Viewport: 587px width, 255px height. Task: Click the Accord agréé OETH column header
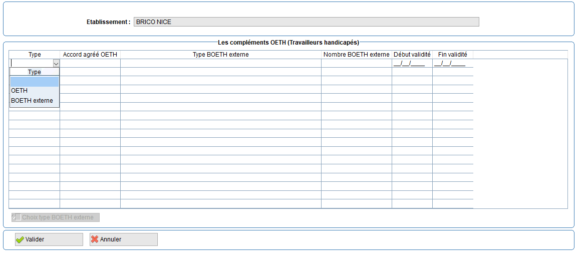click(90, 55)
